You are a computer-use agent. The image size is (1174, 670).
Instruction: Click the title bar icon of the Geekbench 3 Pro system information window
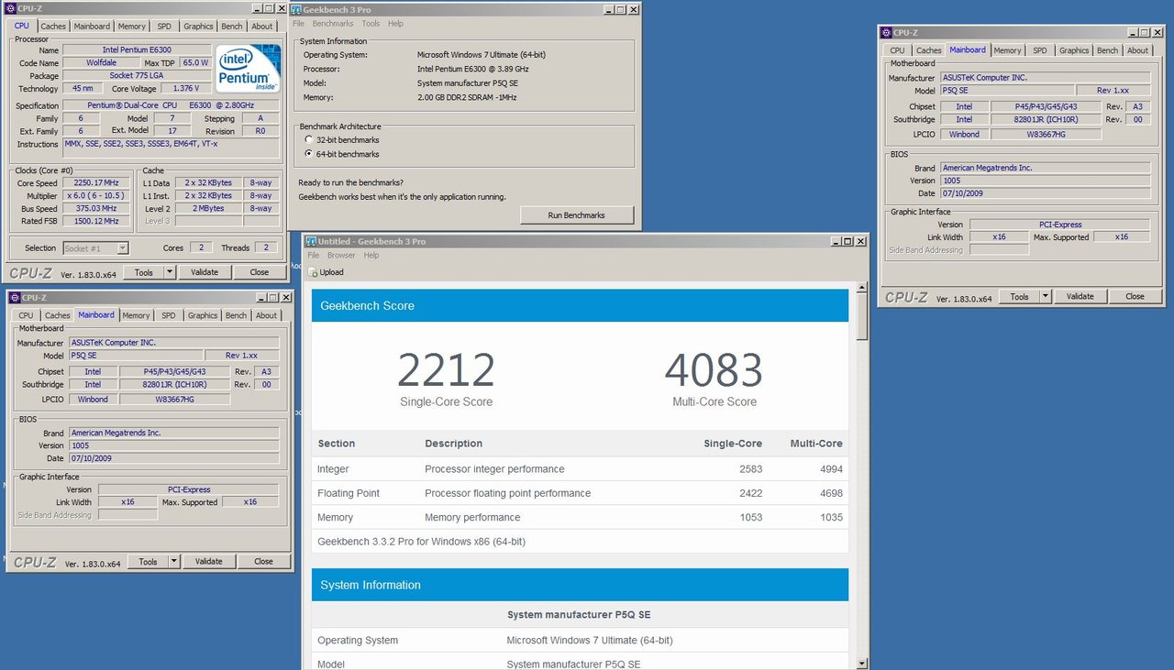[297, 9]
